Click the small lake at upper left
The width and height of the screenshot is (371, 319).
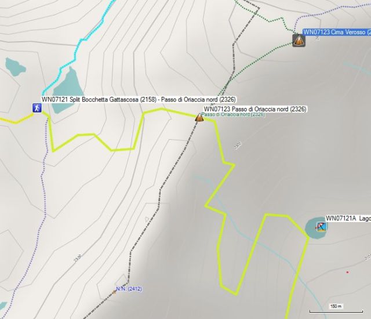pos(16,67)
